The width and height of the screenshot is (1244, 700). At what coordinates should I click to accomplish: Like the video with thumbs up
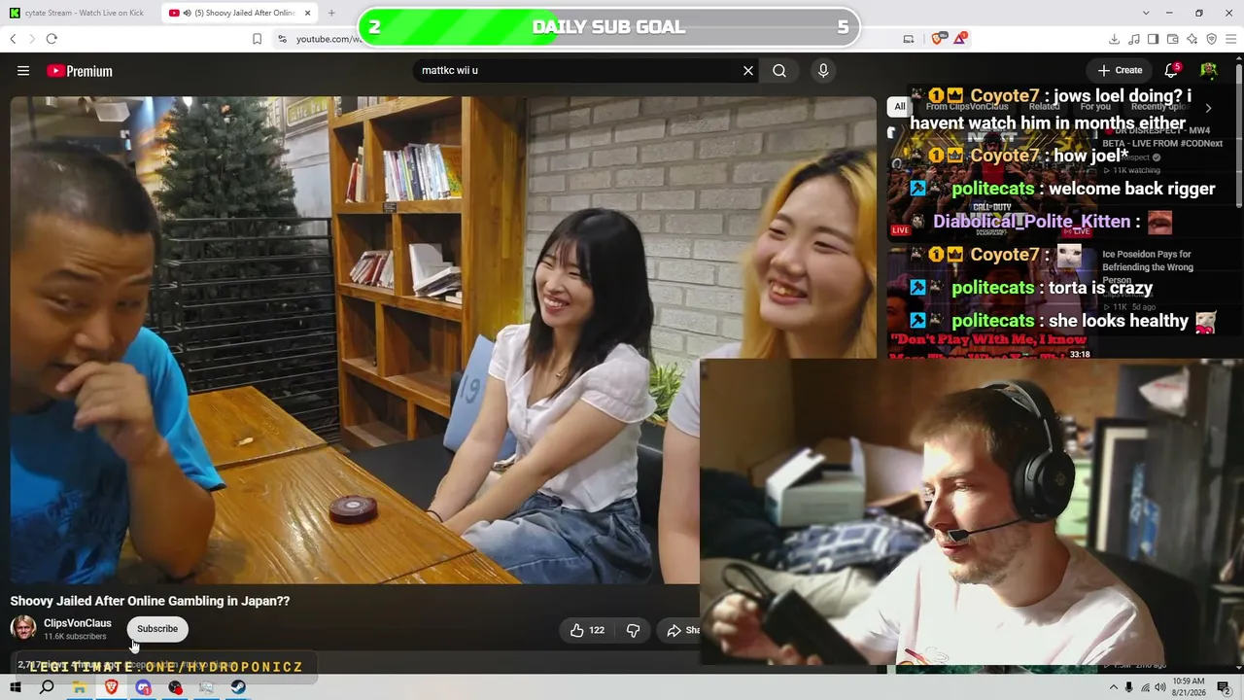[587, 630]
